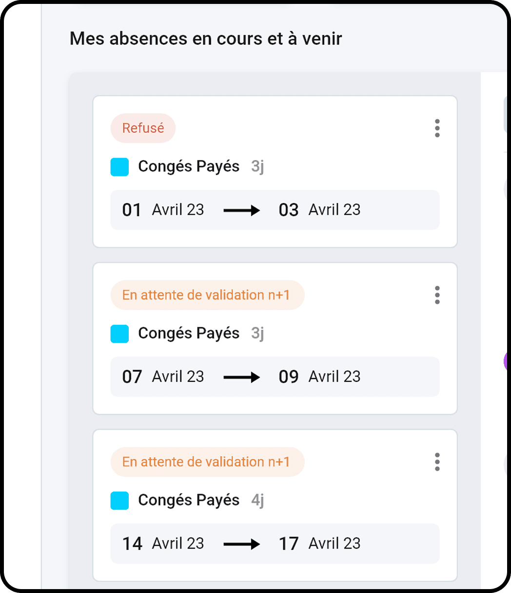Click the arrow between 07 and 09 Avril

click(x=241, y=377)
